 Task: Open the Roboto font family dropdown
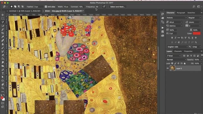pos(177,18)
